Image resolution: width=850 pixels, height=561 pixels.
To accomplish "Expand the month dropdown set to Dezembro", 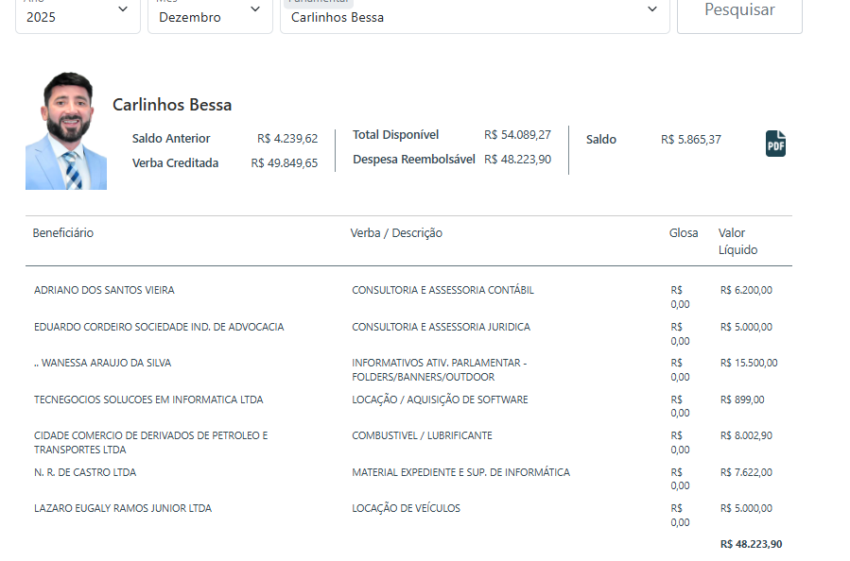I will click(210, 14).
